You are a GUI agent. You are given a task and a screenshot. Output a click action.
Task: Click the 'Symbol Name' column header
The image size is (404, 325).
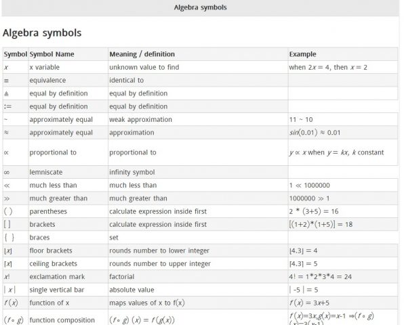pos(52,54)
